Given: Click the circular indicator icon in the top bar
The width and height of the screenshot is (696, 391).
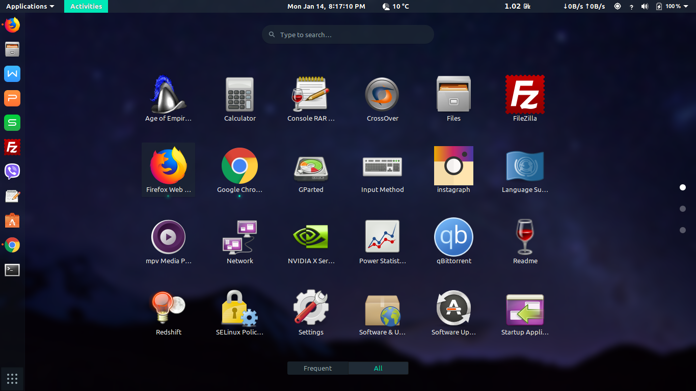Looking at the screenshot, I should point(618,6).
